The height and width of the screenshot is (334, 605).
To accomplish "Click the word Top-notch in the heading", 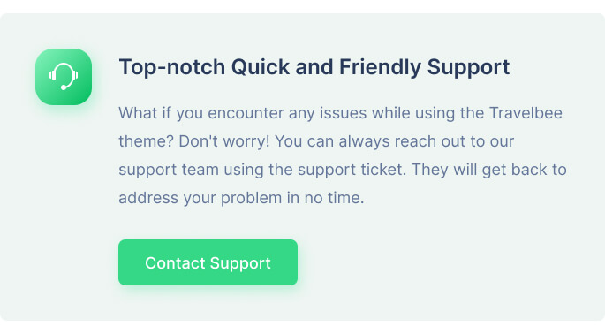I will 172,67.
